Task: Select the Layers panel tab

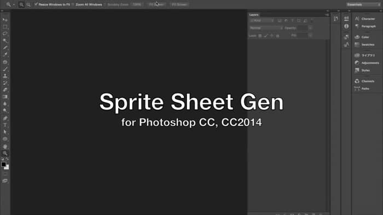Action: [254, 15]
